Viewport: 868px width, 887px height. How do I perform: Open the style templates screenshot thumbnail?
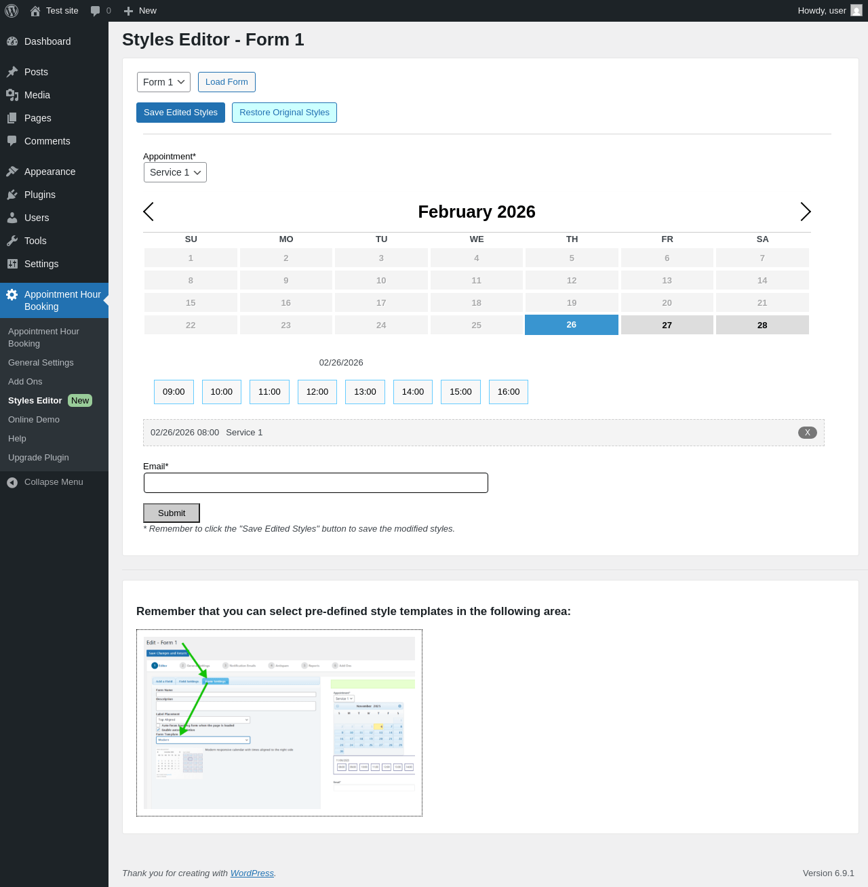coord(279,723)
